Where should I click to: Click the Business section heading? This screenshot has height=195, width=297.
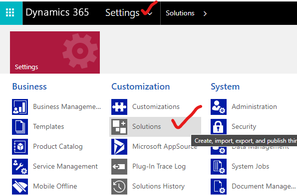click(29, 87)
